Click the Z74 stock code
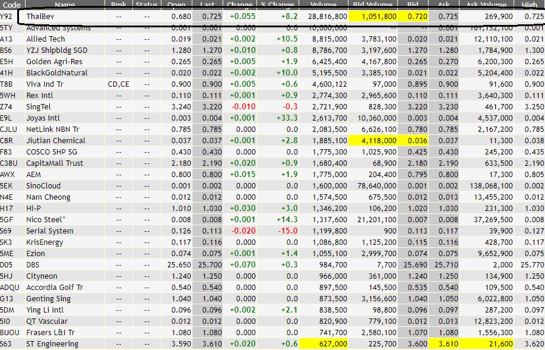The image size is (545, 350). [6, 107]
